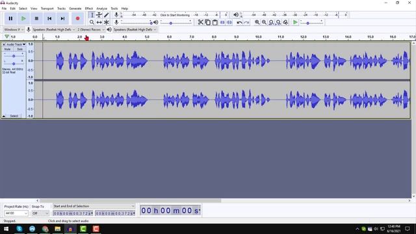
Task: Click the selection end time field
Action: [115, 213]
